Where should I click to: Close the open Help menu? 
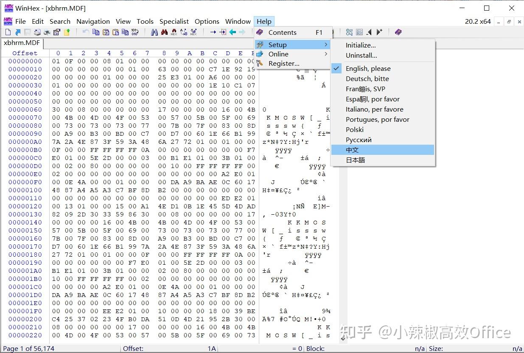click(264, 21)
